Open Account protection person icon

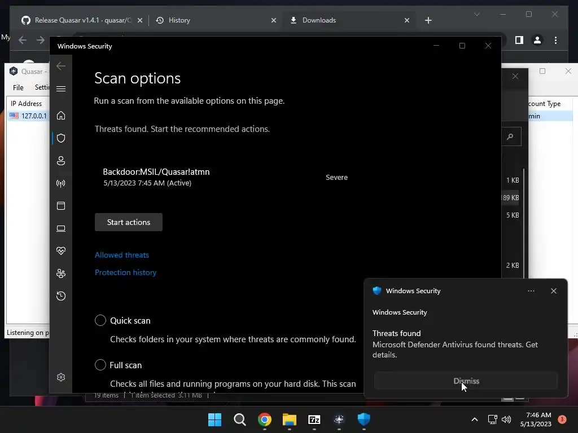pos(61,161)
